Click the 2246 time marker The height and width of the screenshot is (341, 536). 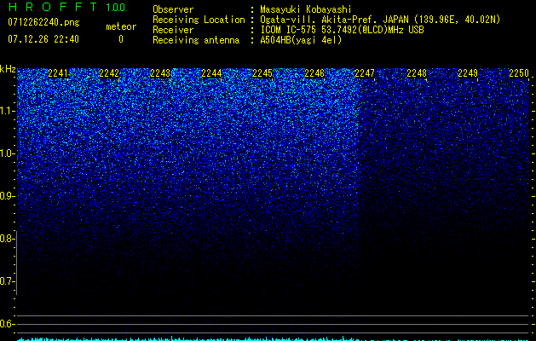[x=314, y=73]
